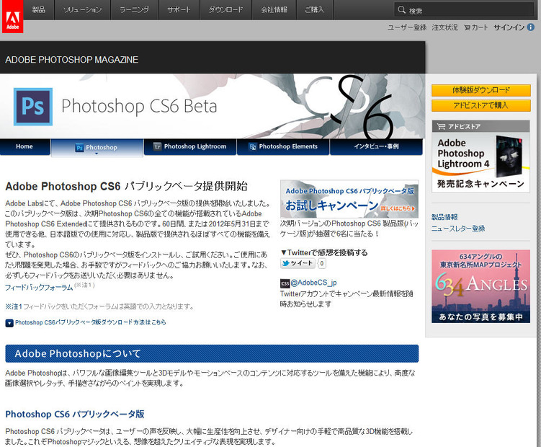Image resolution: width=541 pixels, height=447 pixels.
Task: Click the Twitter bird tweet icon
Action: pos(286,263)
